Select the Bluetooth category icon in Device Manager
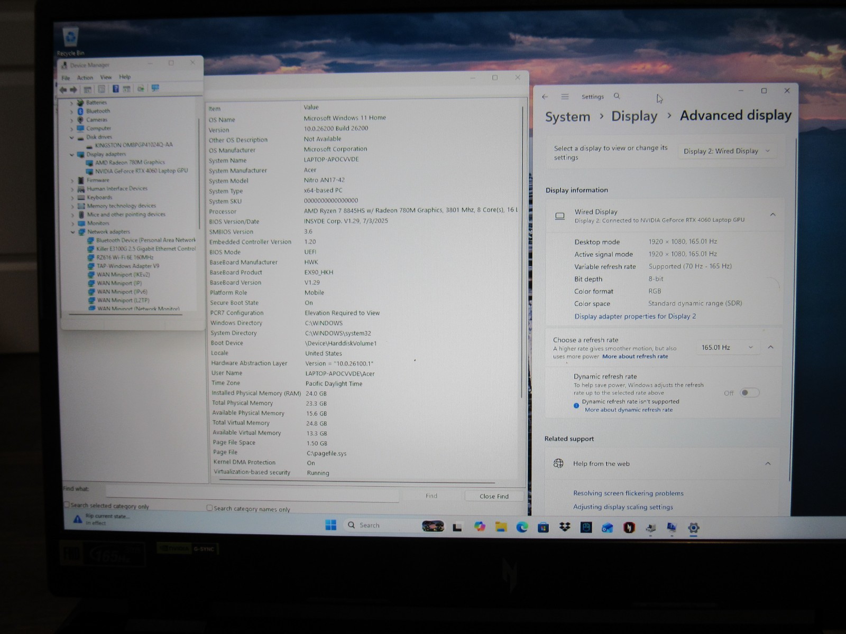Image resolution: width=846 pixels, height=634 pixels. pyautogui.click(x=80, y=111)
